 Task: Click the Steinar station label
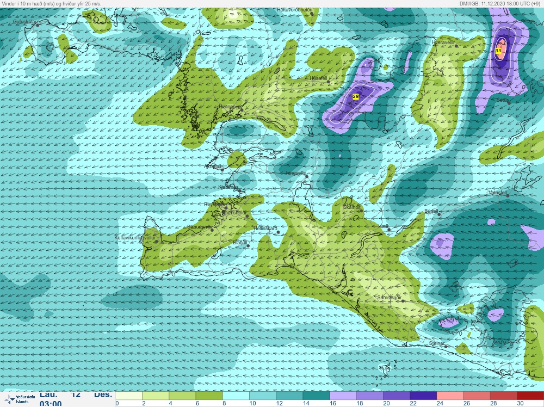coord(436,343)
